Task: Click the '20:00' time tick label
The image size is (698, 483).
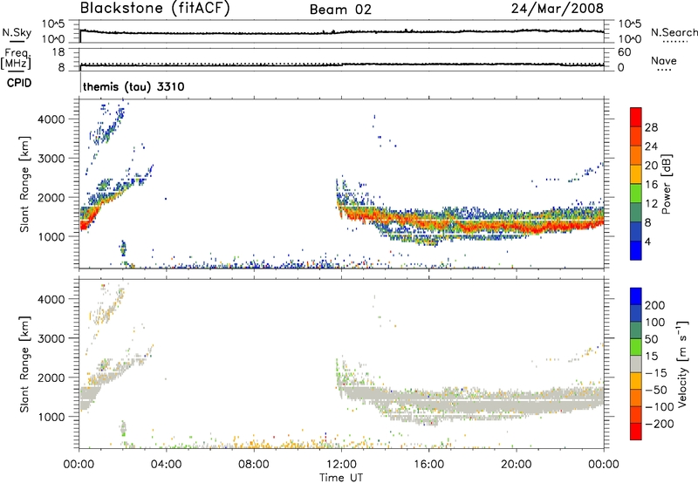Action: click(x=517, y=465)
